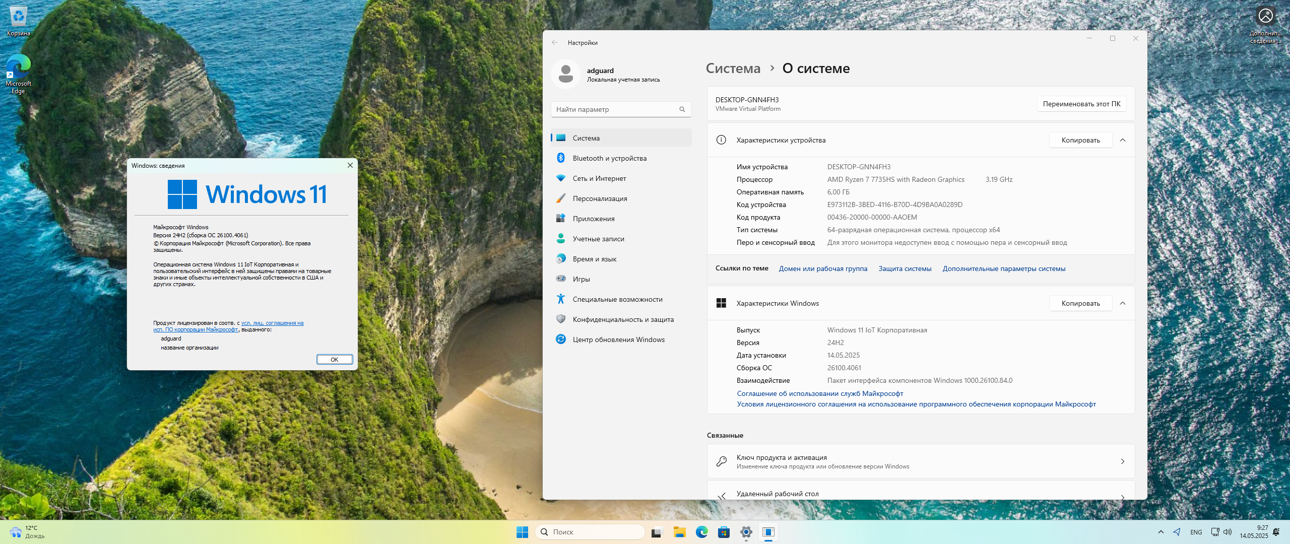1290x544 pixels.
Task: Open the notification bell icon
Action: (x=1276, y=532)
